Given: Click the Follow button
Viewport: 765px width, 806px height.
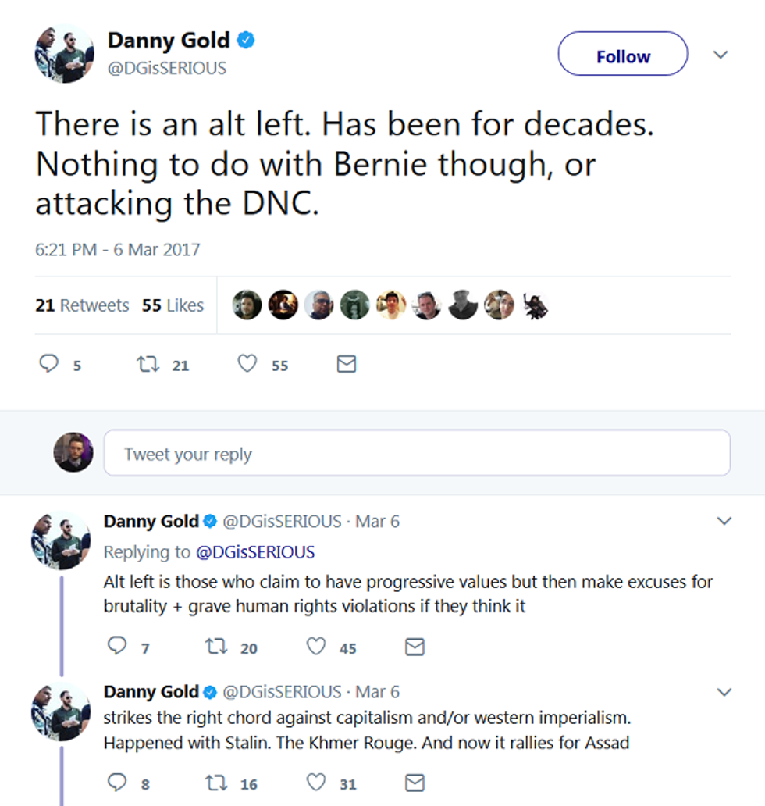Looking at the screenshot, I should pos(622,56).
